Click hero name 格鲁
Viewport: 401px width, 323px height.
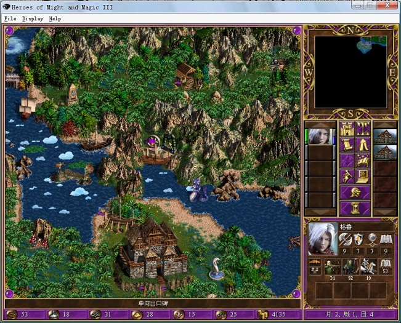(346, 227)
